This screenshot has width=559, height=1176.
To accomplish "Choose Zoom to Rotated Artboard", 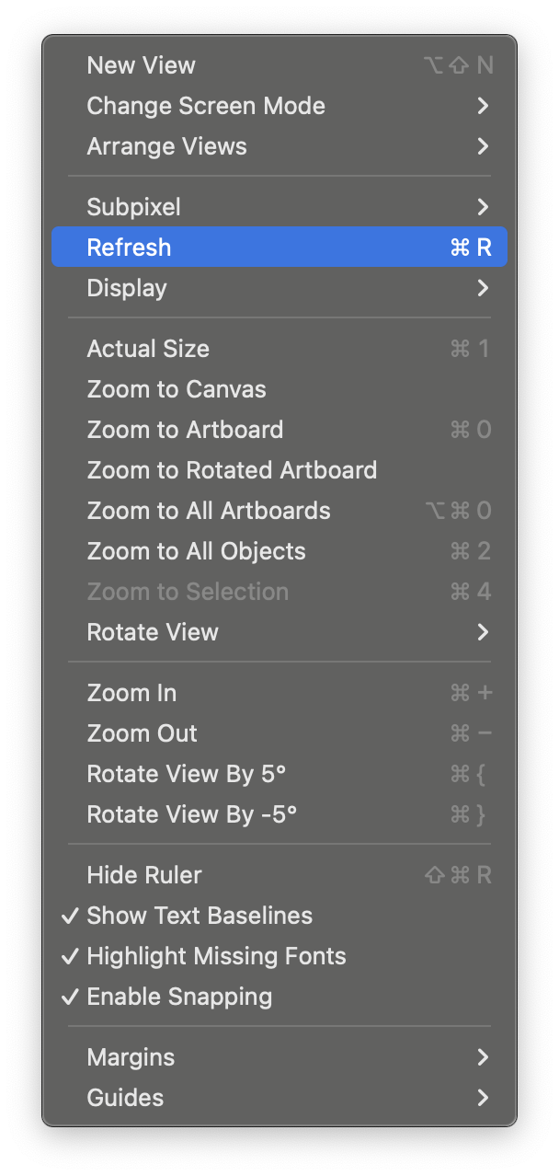I will tap(232, 470).
